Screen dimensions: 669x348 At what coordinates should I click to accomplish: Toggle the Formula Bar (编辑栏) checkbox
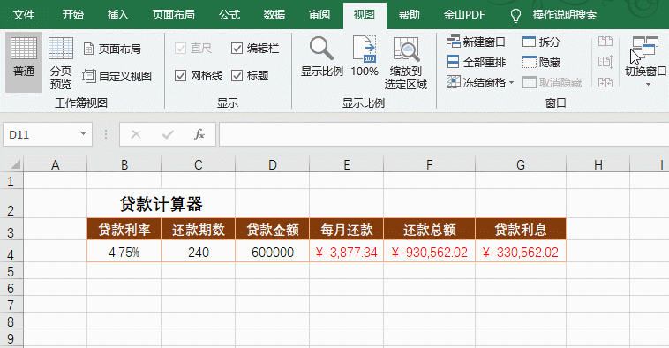point(237,49)
